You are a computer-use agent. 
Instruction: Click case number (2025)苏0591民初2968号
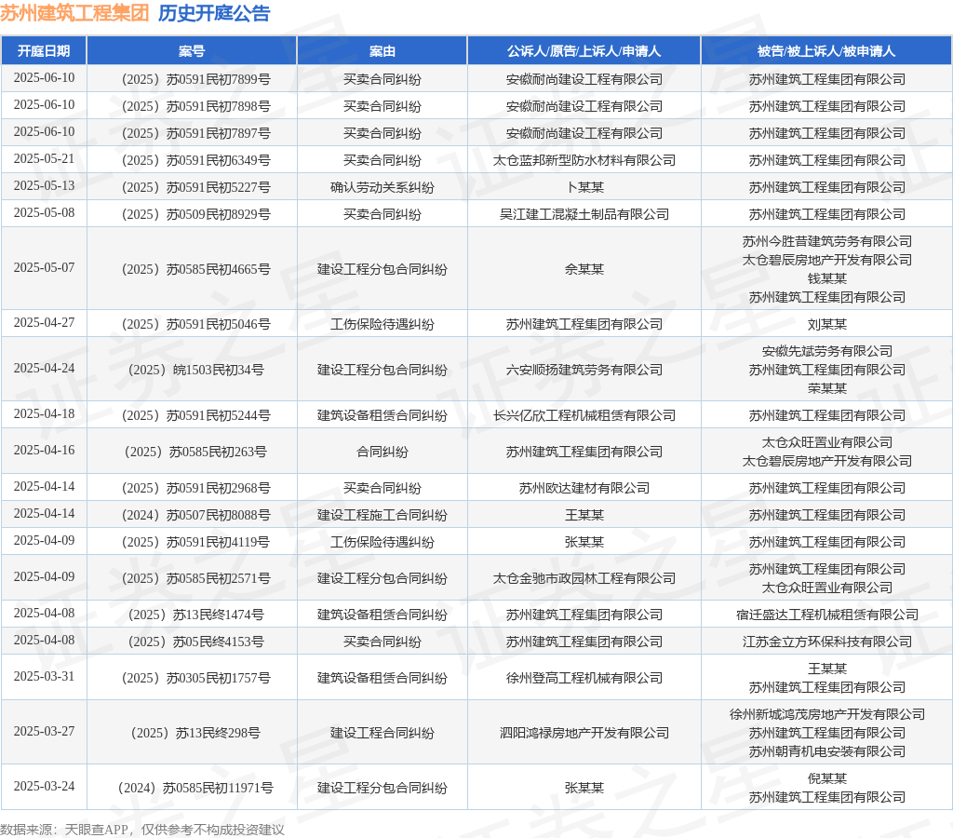tap(195, 488)
